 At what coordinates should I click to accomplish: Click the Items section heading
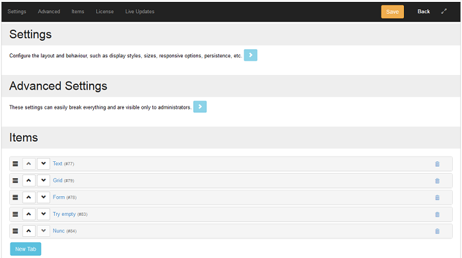point(24,138)
